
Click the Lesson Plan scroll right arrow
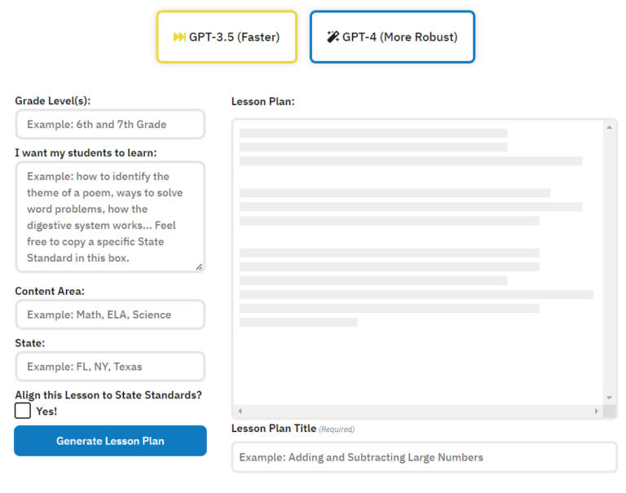[x=597, y=411]
